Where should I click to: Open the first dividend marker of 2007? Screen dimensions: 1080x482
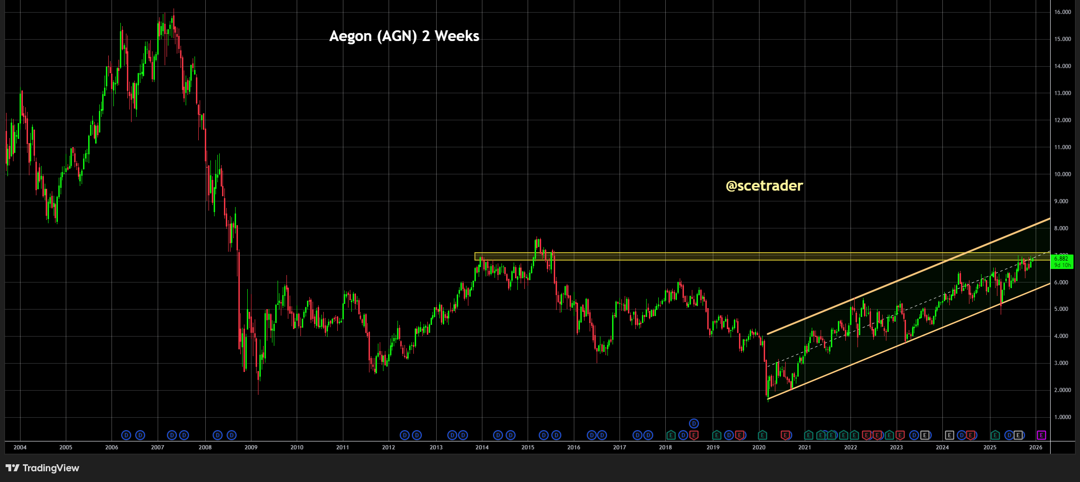click(172, 435)
